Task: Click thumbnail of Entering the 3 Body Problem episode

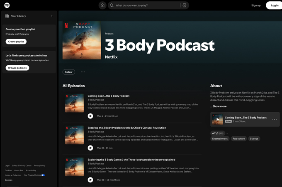Action: click(74, 135)
